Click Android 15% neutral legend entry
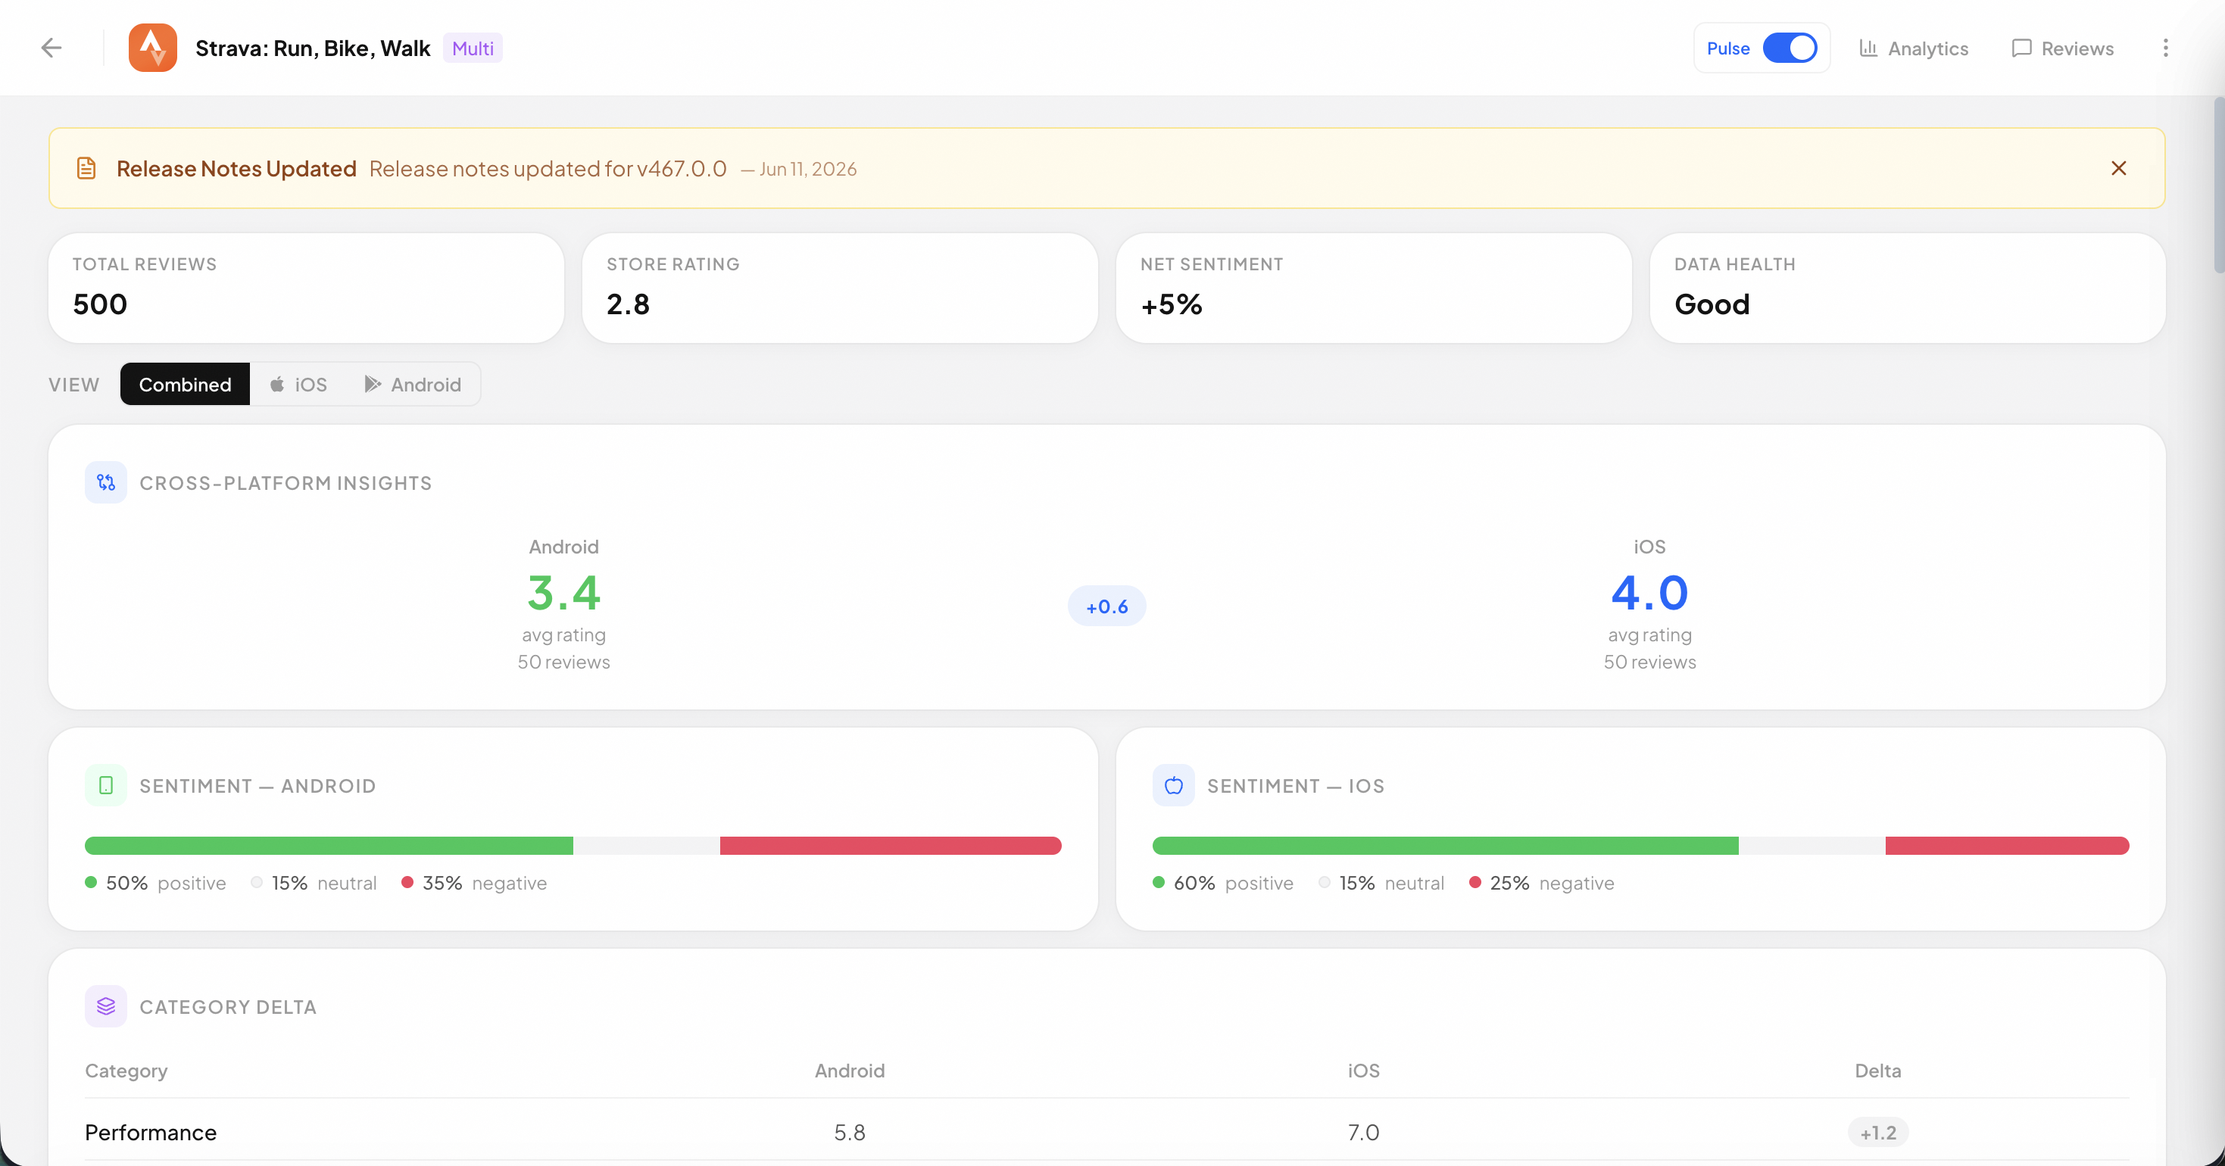The image size is (2225, 1166). coord(314,883)
